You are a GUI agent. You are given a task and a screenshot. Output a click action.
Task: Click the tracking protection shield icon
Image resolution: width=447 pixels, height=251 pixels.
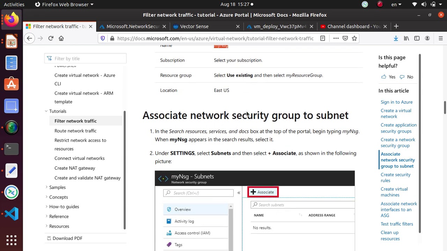103,38
